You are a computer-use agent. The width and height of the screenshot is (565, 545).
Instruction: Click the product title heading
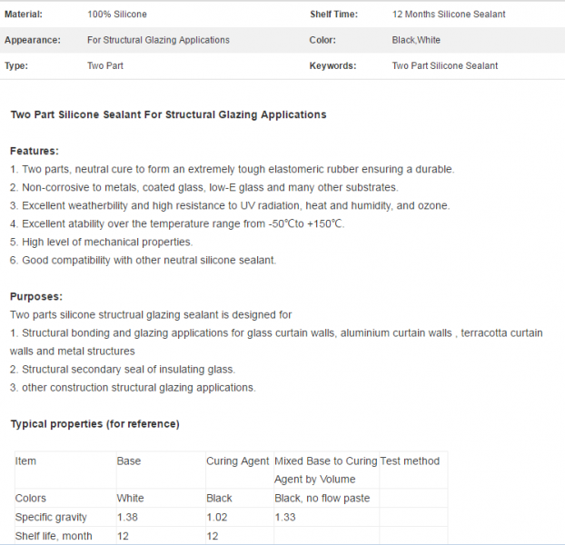(x=168, y=114)
